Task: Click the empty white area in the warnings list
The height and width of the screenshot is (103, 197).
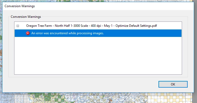Action: [x=98, y=55]
